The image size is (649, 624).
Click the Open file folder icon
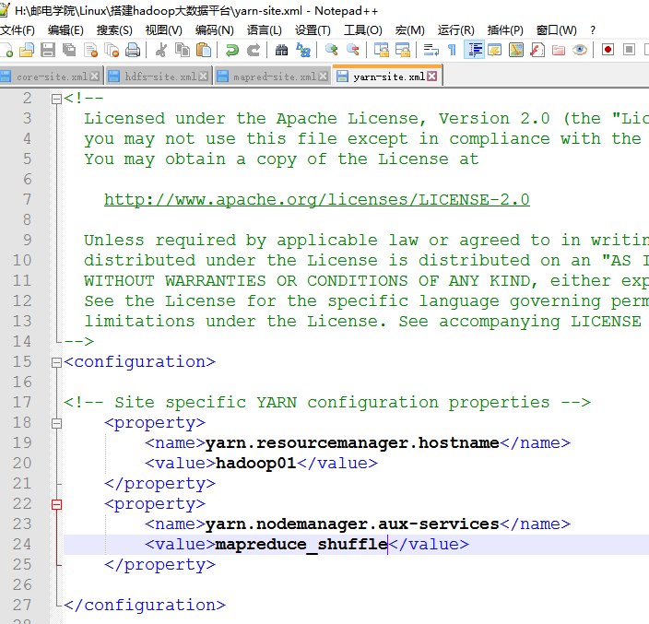[x=27, y=50]
